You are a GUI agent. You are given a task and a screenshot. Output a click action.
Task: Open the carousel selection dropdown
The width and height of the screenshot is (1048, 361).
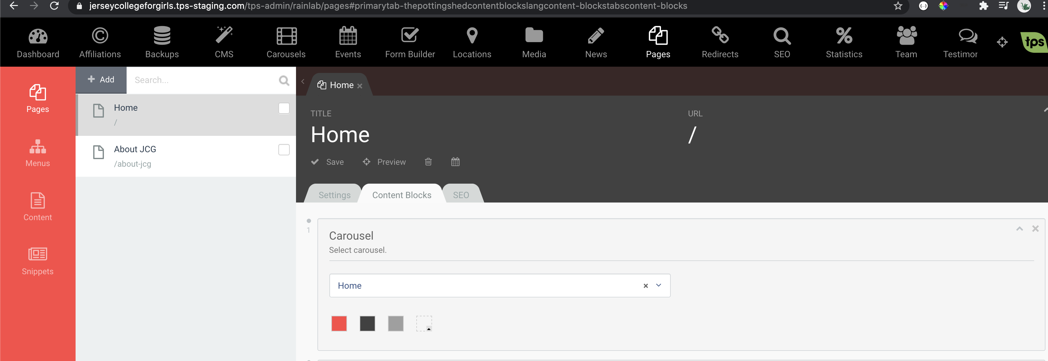(658, 286)
